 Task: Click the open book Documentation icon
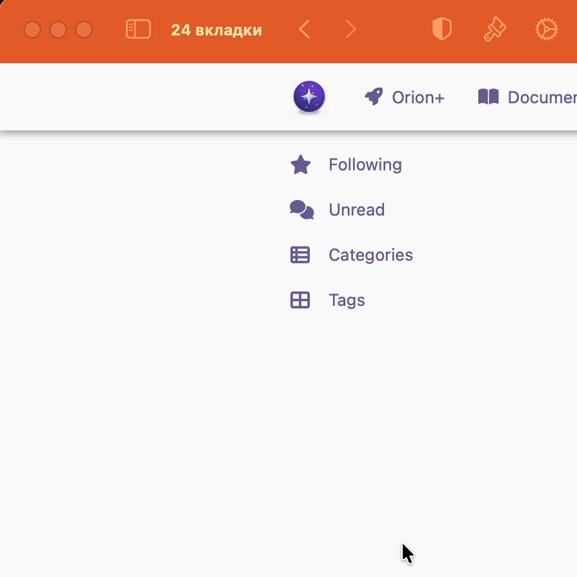coord(489,97)
